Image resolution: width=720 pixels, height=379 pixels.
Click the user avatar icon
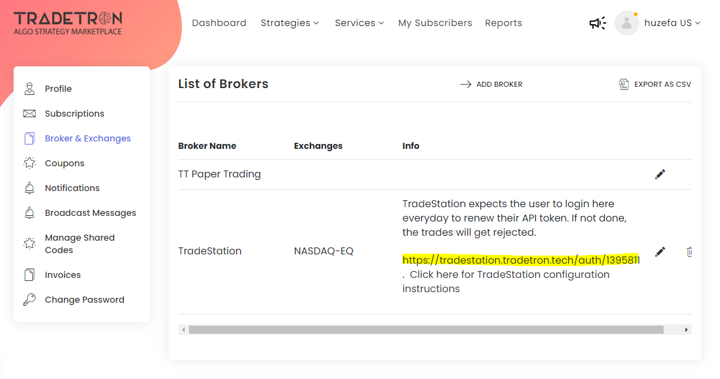627,23
